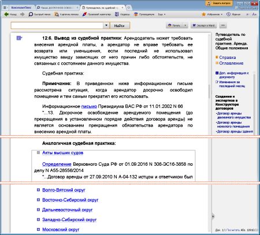Open the письмо hyperlink of Президиума ВАС

pyautogui.click(x=89, y=106)
